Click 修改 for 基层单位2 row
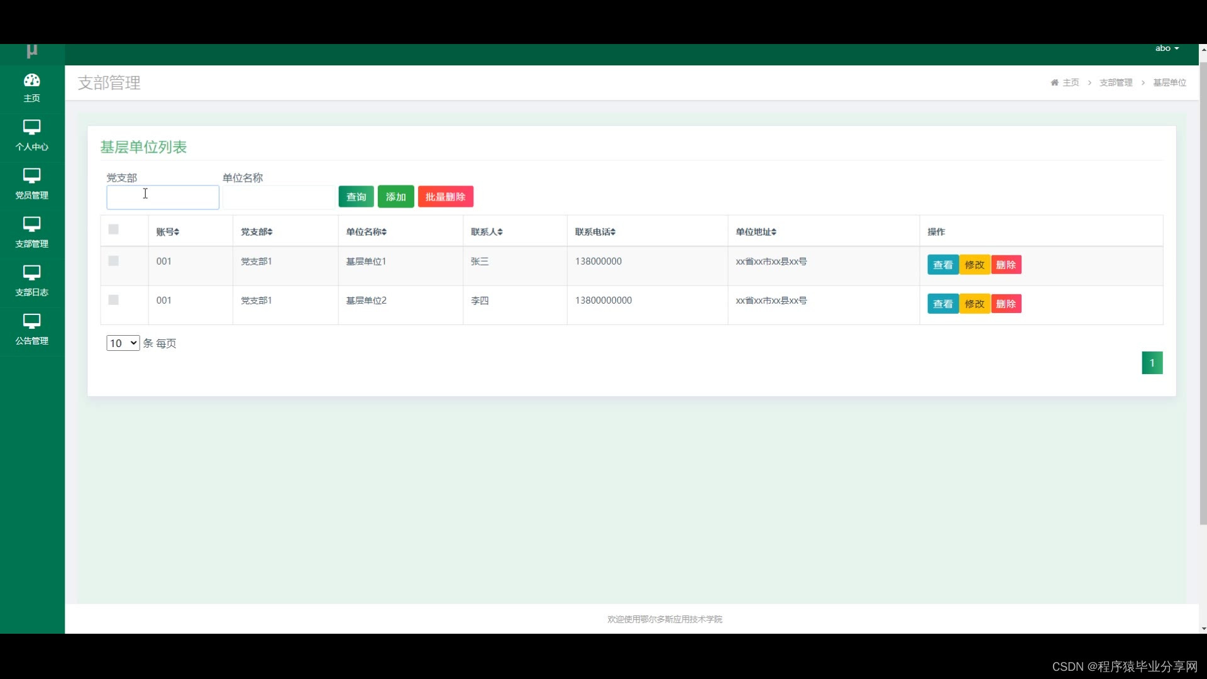 coord(974,304)
